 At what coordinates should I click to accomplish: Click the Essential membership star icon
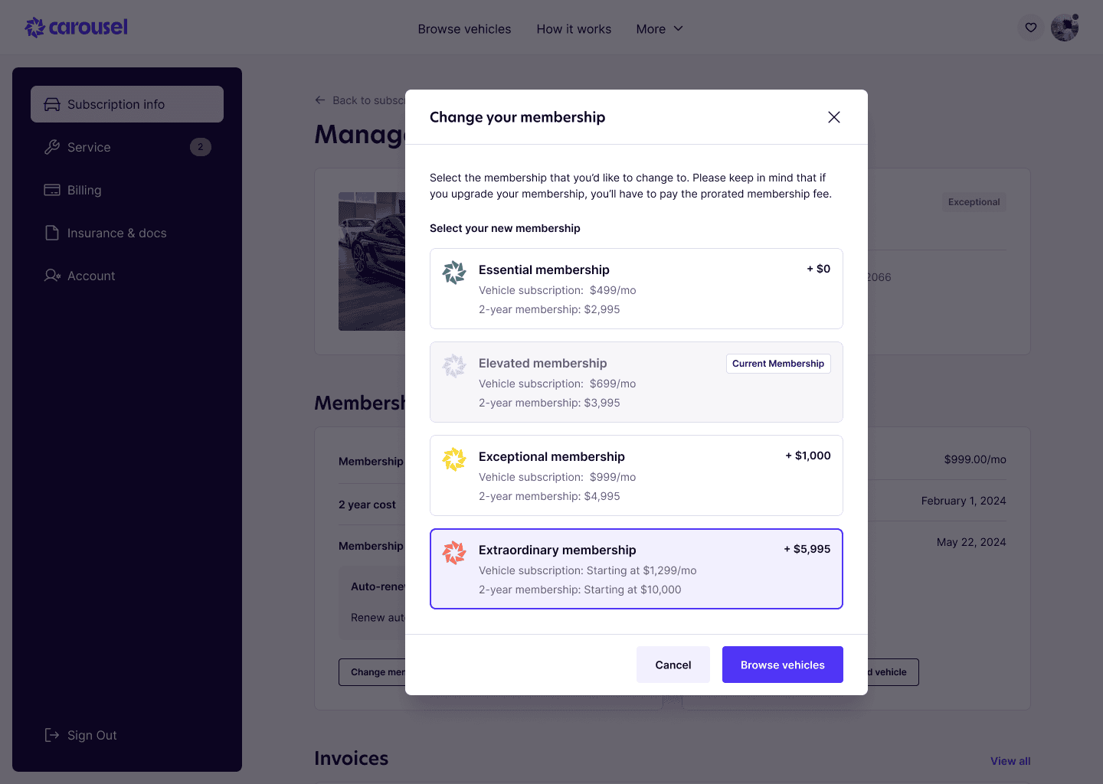(454, 272)
